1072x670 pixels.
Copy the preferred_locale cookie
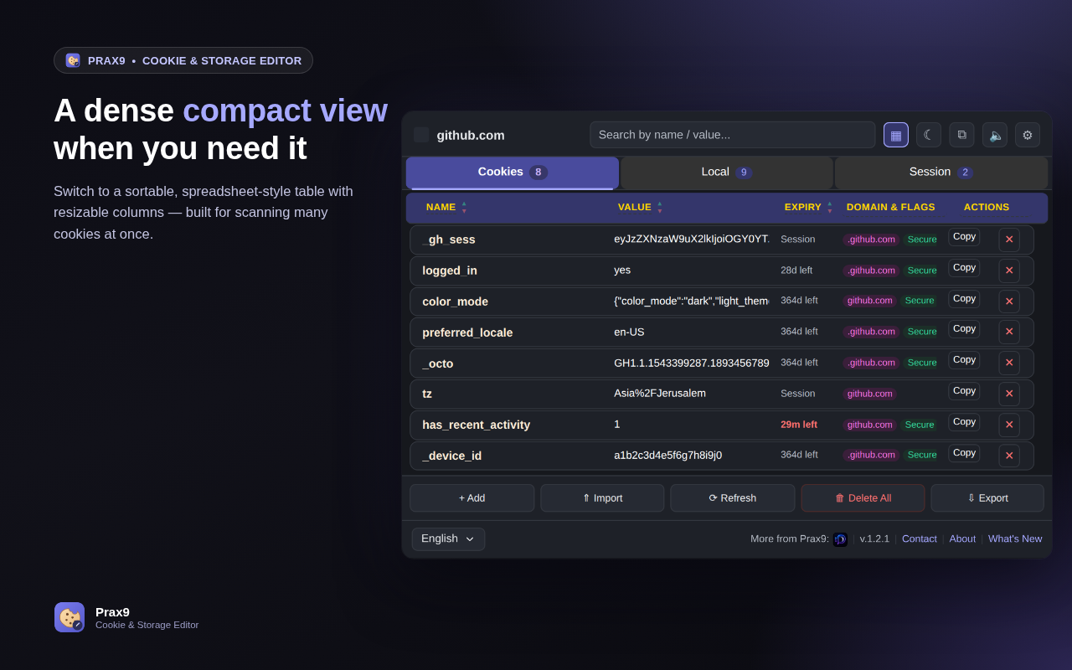pos(964,329)
